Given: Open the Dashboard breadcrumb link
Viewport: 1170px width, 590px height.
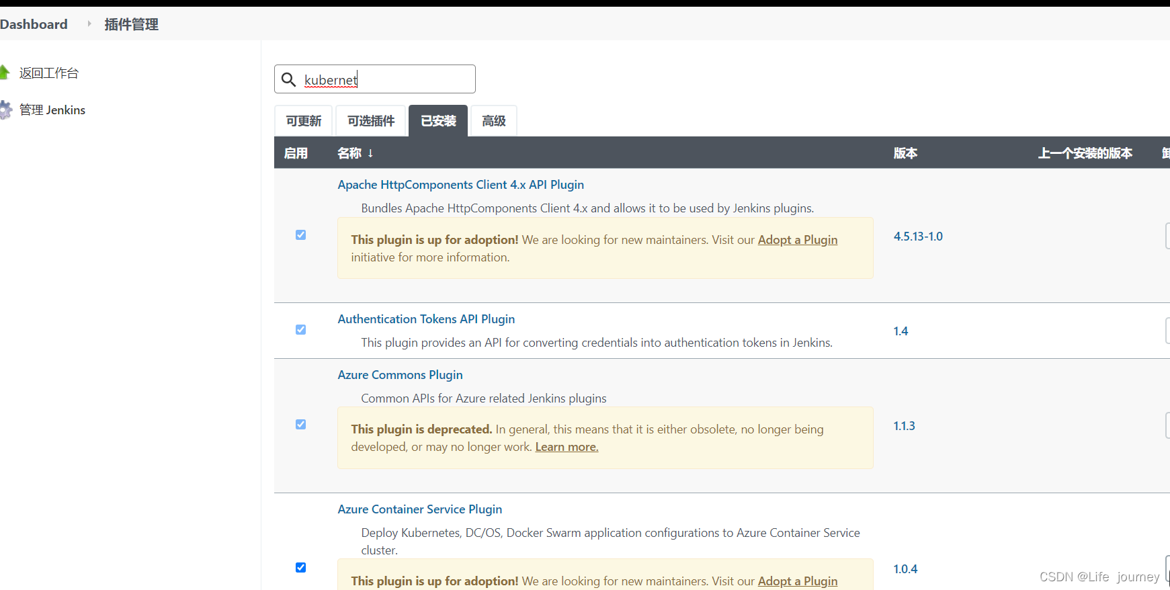Looking at the screenshot, I should click(34, 24).
